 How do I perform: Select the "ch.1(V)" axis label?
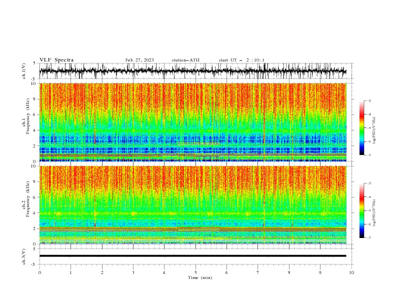(24, 71)
